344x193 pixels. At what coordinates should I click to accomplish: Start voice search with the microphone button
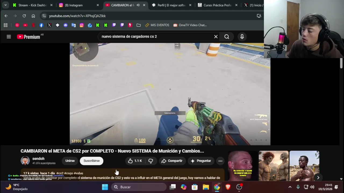coord(242,37)
